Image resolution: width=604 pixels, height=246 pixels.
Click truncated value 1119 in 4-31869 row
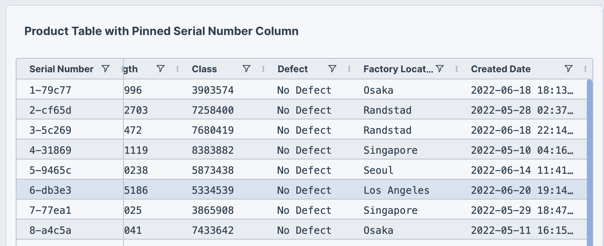click(136, 150)
